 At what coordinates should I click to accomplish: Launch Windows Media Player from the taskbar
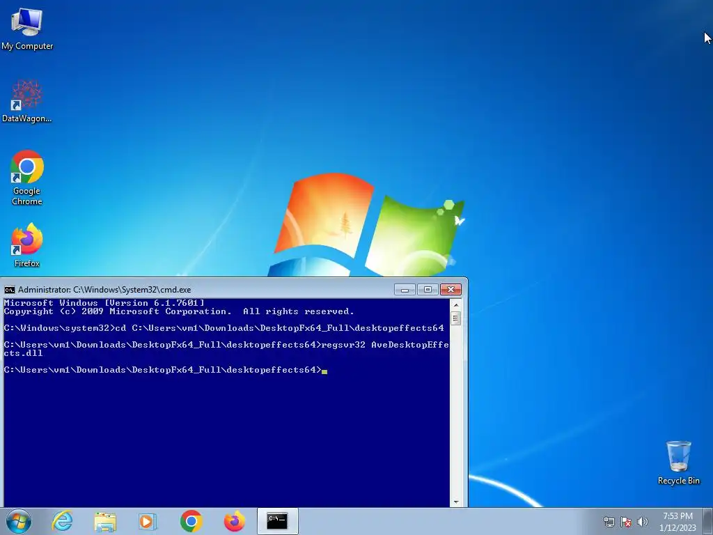click(x=148, y=521)
